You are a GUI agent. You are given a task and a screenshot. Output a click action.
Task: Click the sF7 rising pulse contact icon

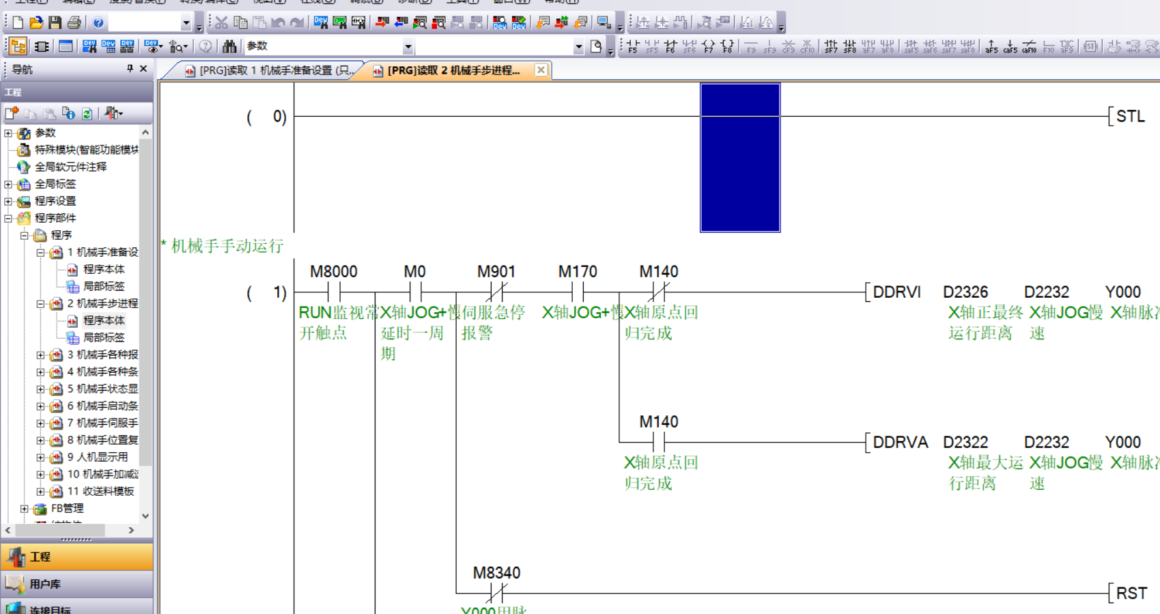pos(830,46)
